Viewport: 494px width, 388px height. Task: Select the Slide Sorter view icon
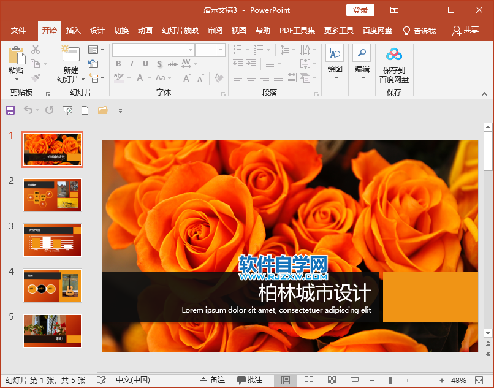click(x=309, y=380)
